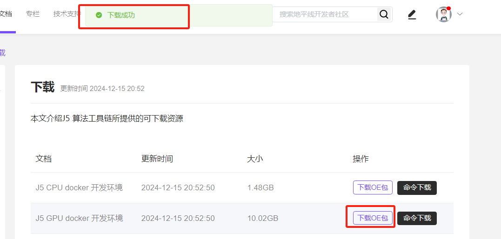Image resolution: width=501 pixels, height=239 pixels.
Task: Click the 大小 column header
Action: click(x=255, y=159)
